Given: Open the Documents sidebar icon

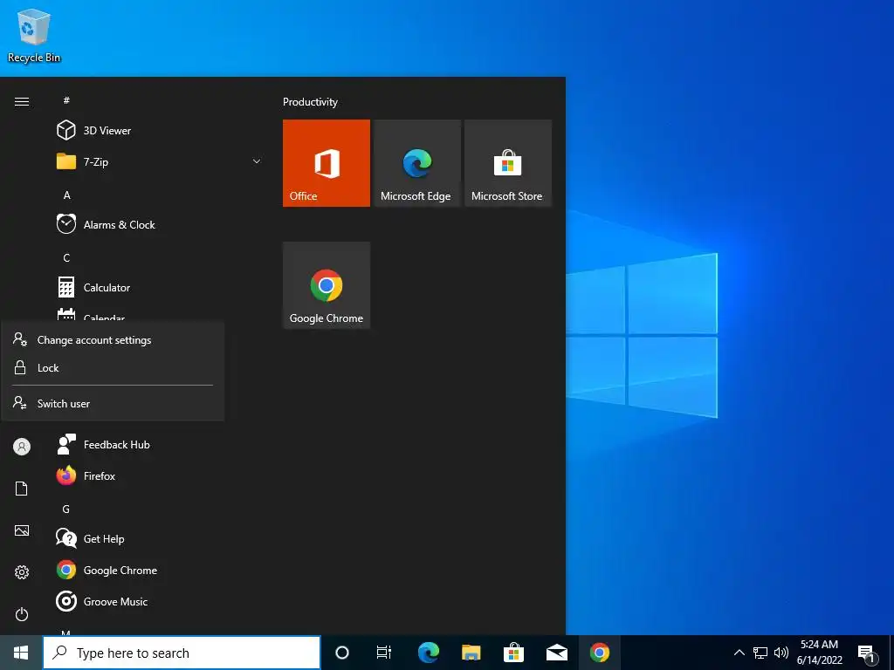Looking at the screenshot, I should click(x=22, y=489).
